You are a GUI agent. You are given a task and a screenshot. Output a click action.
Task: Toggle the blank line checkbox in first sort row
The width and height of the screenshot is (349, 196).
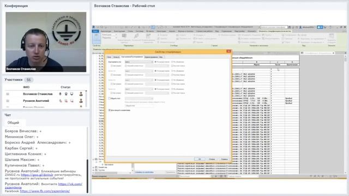172,66
